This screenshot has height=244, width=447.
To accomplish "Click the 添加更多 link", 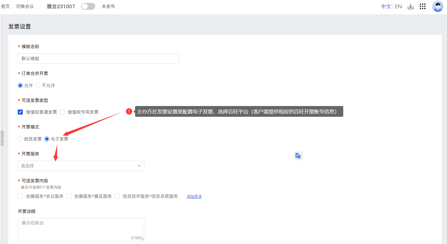I will (194, 196).
